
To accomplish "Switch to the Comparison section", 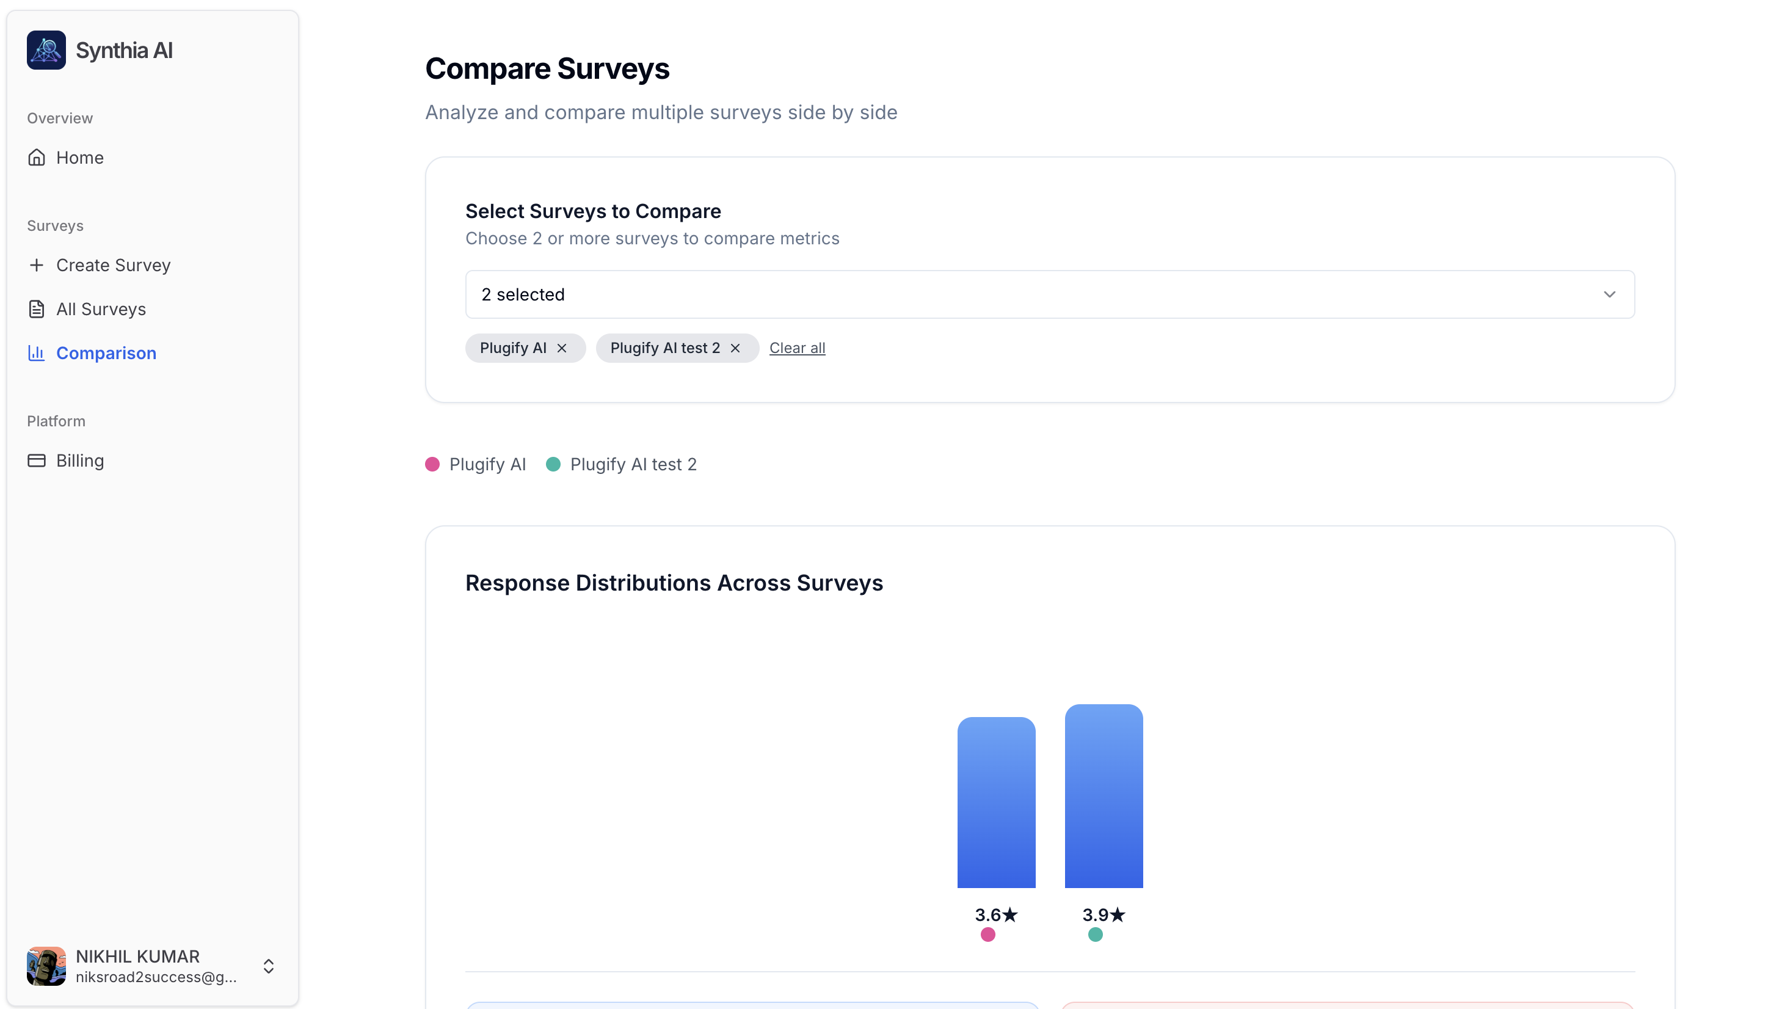I will (105, 354).
